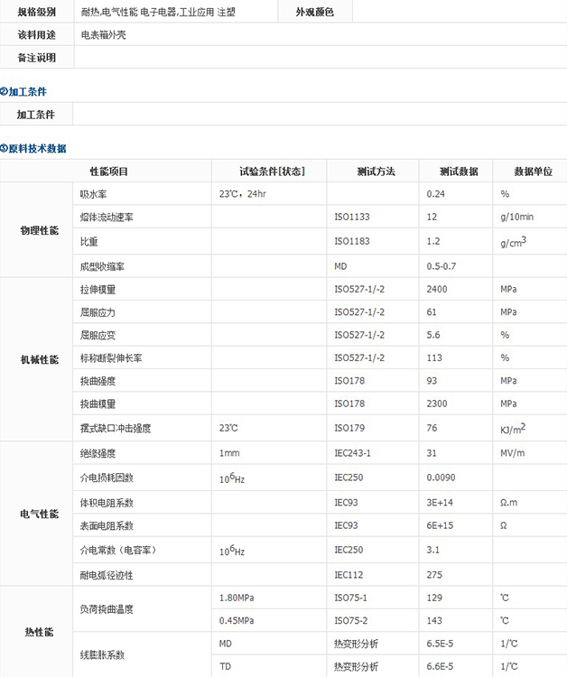Open the 加工条件 section heading

click(x=27, y=92)
